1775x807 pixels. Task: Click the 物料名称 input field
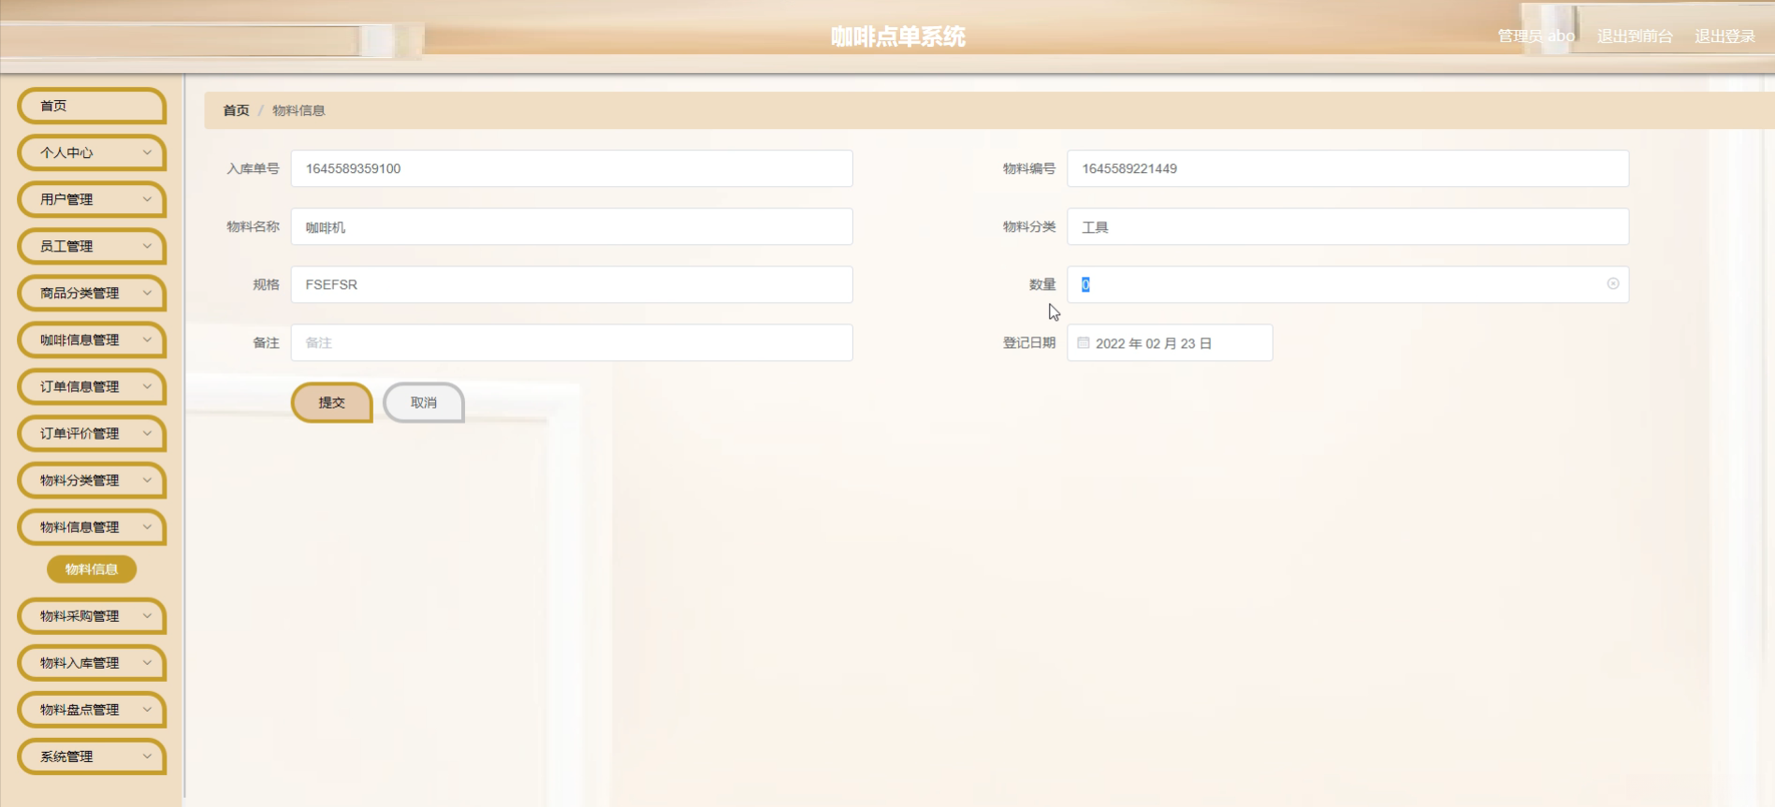click(572, 227)
